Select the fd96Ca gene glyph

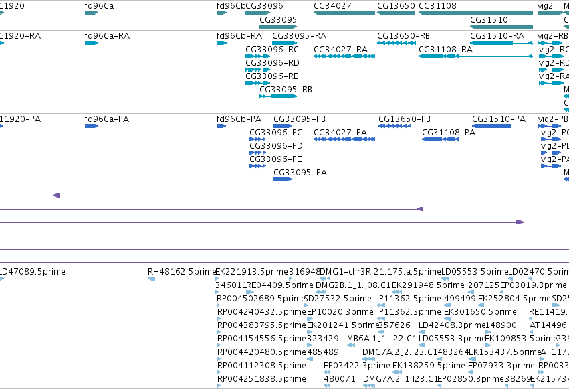(92, 13)
